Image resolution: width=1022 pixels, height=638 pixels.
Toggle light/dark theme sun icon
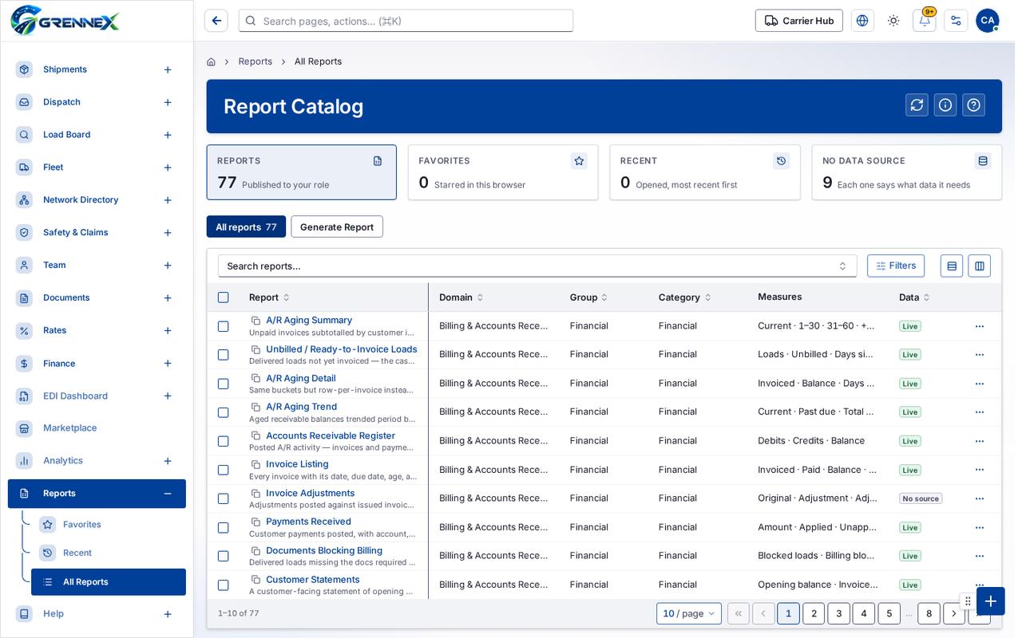tap(893, 21)
